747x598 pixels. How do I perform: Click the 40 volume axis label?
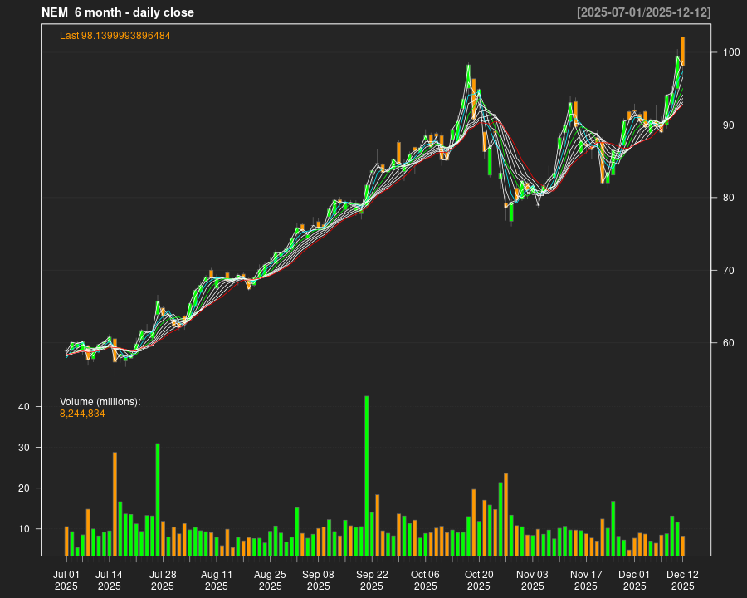click(24, 407)
